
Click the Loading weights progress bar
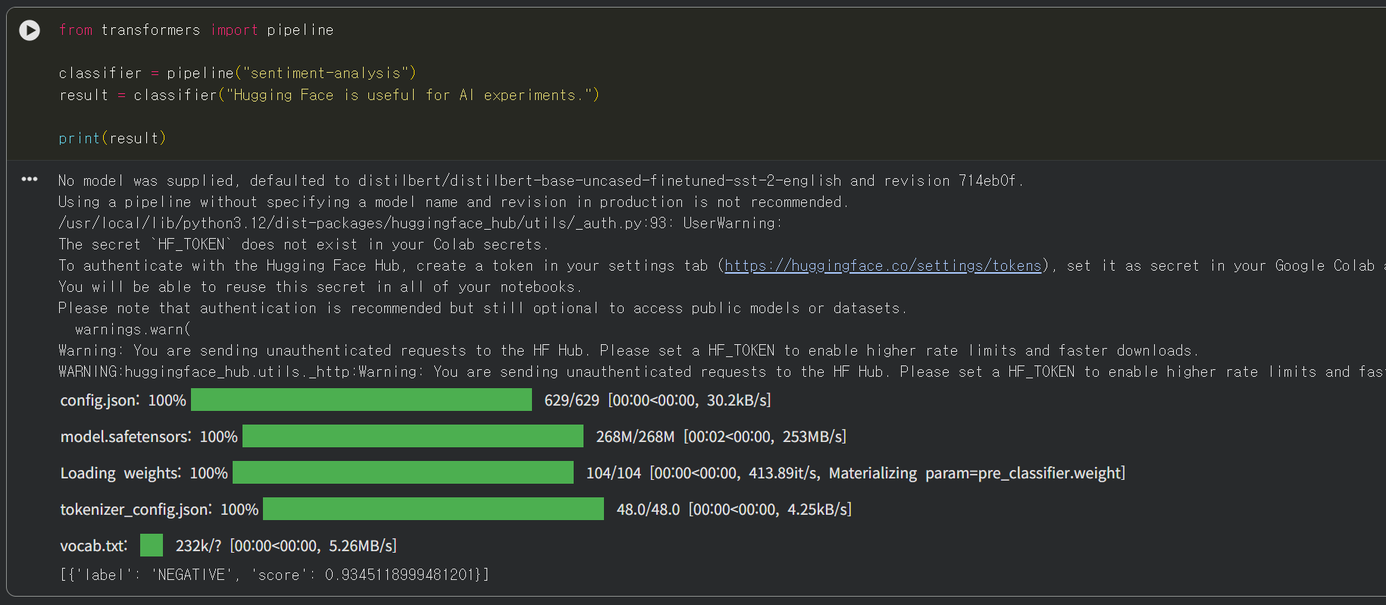tap(403, 472)
